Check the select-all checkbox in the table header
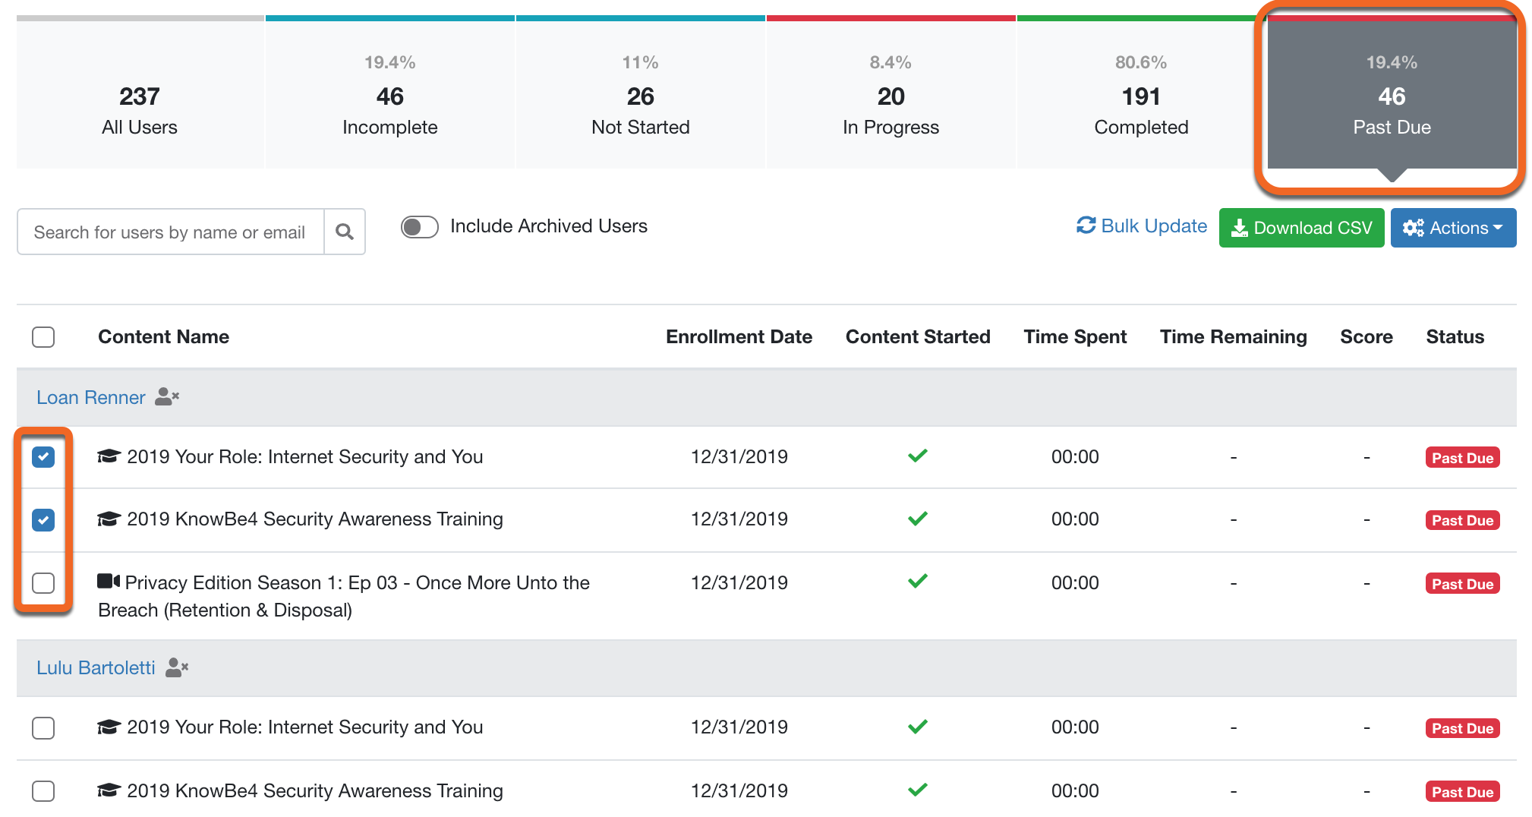Screen dimensions: 1532x817 (x=43, y=336)
